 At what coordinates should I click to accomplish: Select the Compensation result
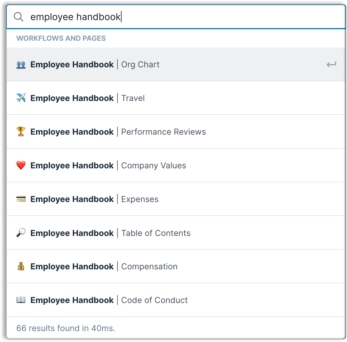click(149, 267)
